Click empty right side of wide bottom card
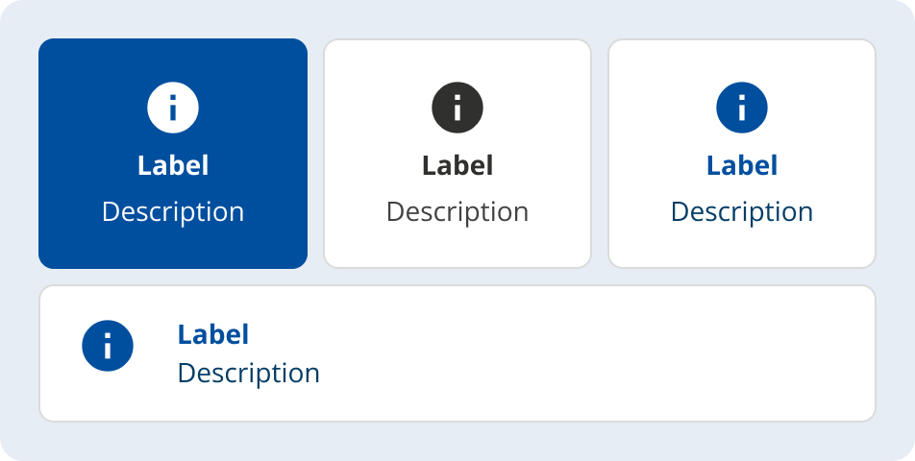Image resolution: width=915 pixels, height=461 pixels. 673,353
